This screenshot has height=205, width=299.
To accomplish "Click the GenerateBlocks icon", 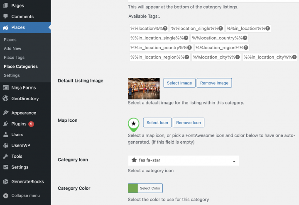I will pyautogui.click(x=5, y=181).
